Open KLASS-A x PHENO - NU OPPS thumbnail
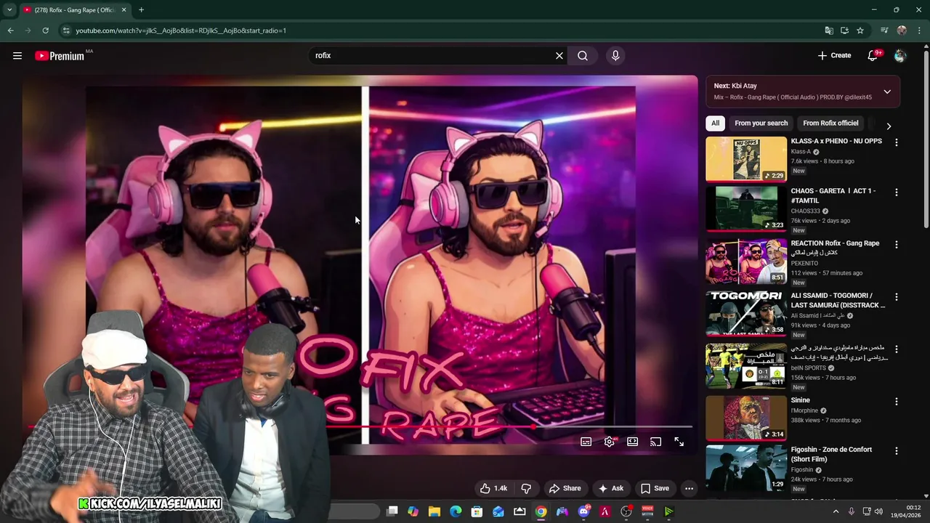This screenshot has height=523, width=930. tap(746, 159)
